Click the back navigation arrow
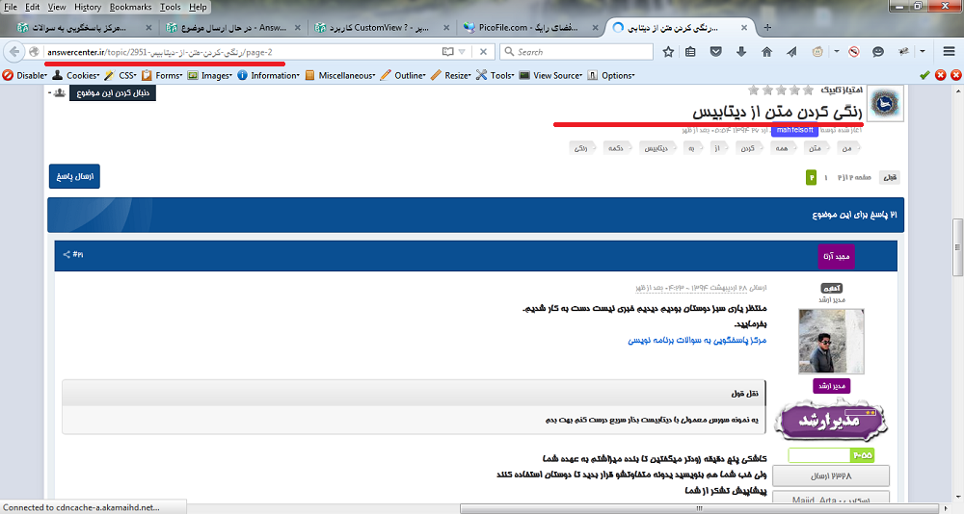The image size is (964, 514). pyautogui.click(x=15, y=51)
